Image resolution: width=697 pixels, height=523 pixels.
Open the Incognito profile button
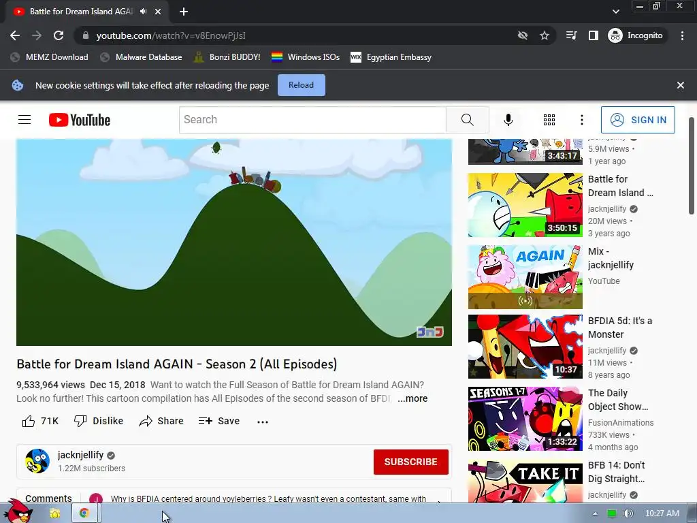[636, 35]
